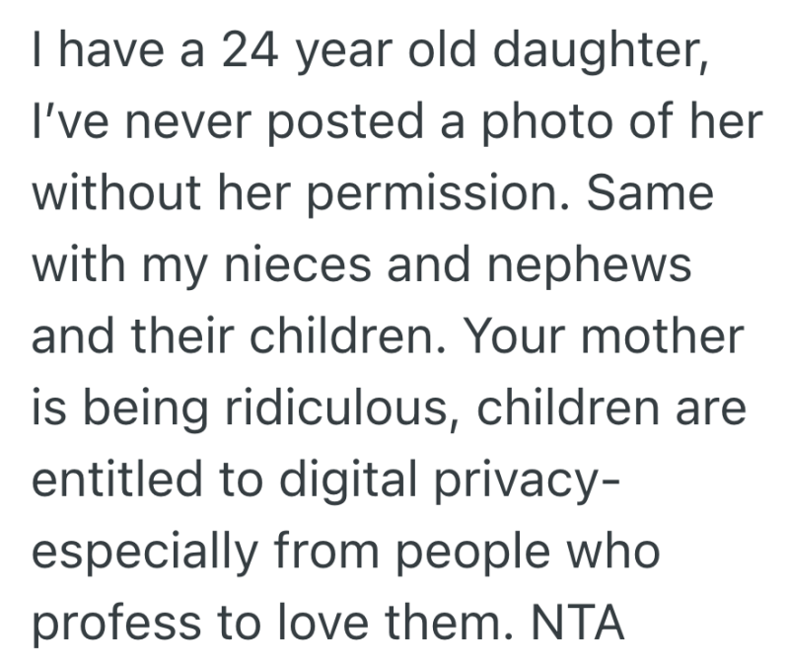
Task: Click the word "daughter"
Action: (x=602, y=46)
